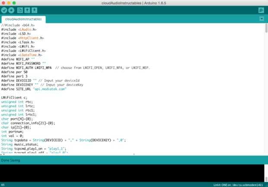Click the 'char ip[21]={0};' line
This screenshot has width=268, height=187.
pyautogui.click(x=16, y=127)
